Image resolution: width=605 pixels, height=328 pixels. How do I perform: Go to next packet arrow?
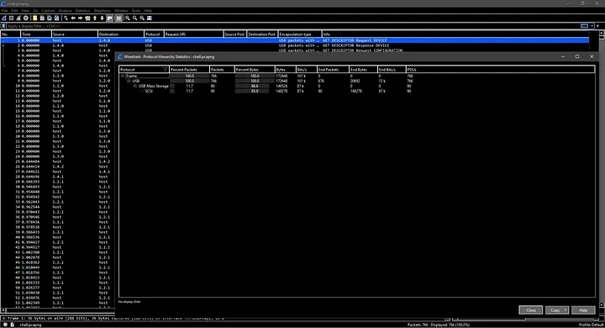(x=81, y=19)
